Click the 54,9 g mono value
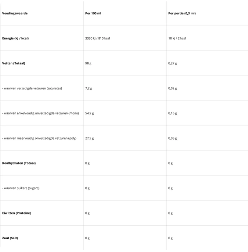 89,113
